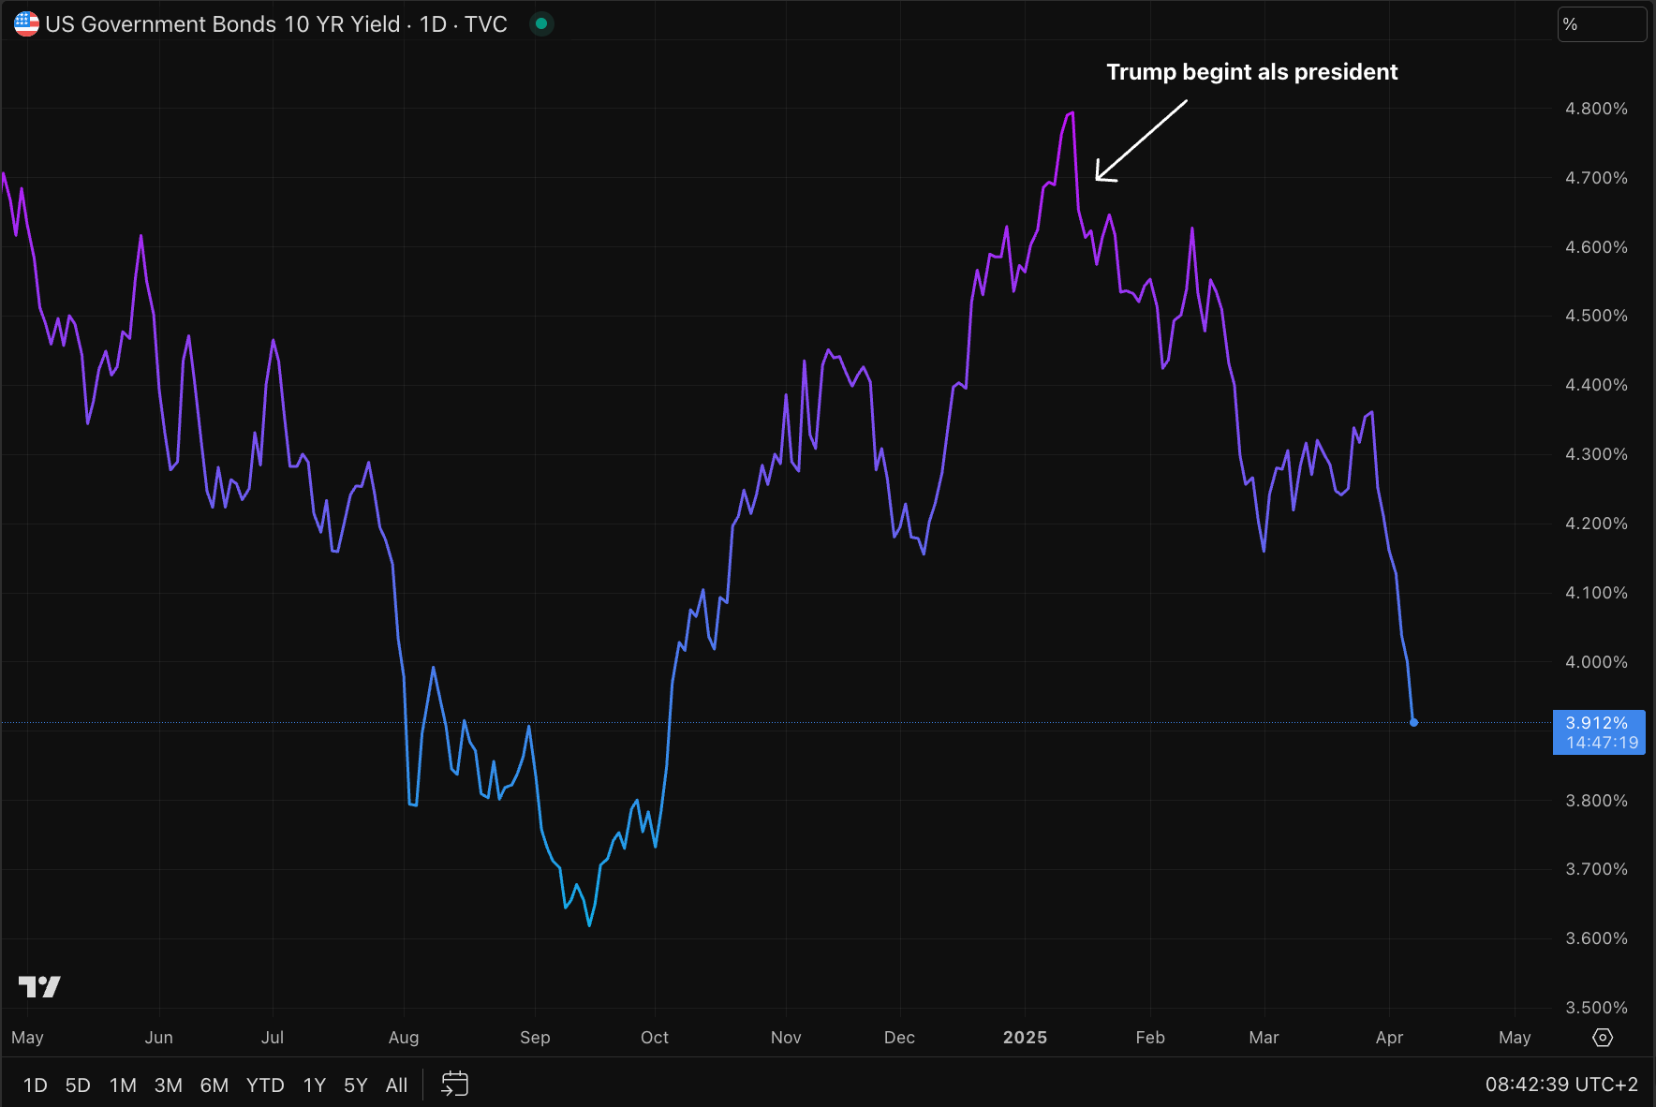Select the YTD time range
Viewport: 1656px width, 1107px height.
point(265,1085)
